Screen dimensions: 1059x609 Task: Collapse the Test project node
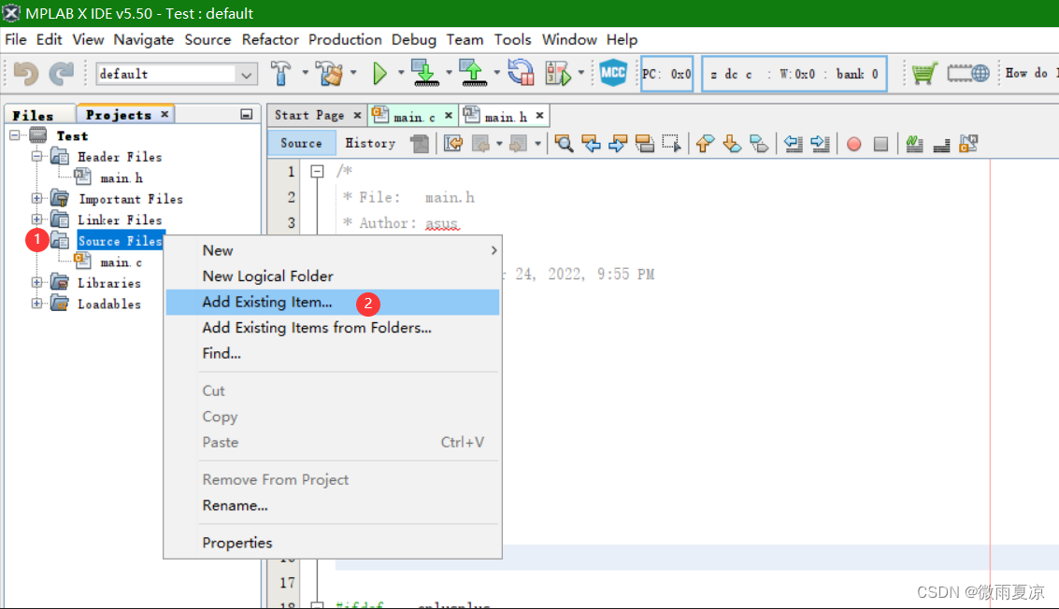click(x=14, y=135)
